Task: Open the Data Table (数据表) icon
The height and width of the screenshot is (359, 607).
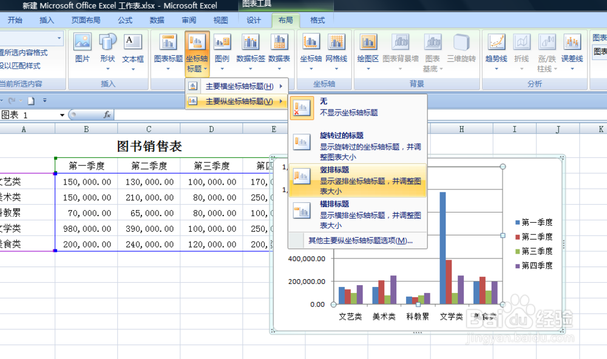Action: coord(279,42)
